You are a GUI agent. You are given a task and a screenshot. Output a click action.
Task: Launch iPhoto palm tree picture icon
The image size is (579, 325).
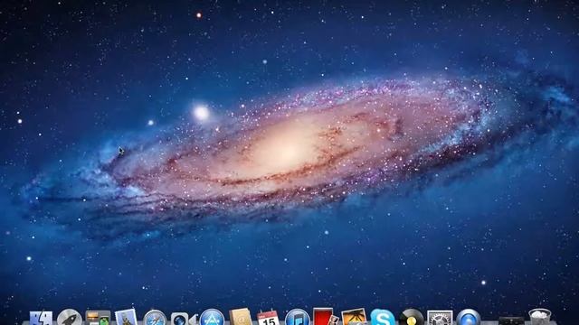(x=354, y=317)
